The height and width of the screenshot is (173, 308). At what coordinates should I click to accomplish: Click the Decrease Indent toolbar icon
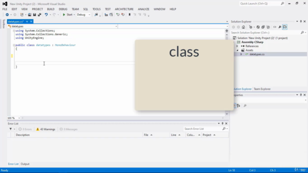106,15
